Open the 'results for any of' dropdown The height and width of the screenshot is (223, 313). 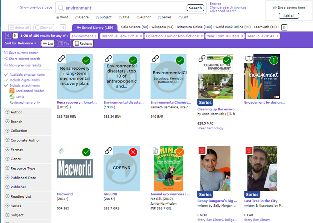point(68,36)
